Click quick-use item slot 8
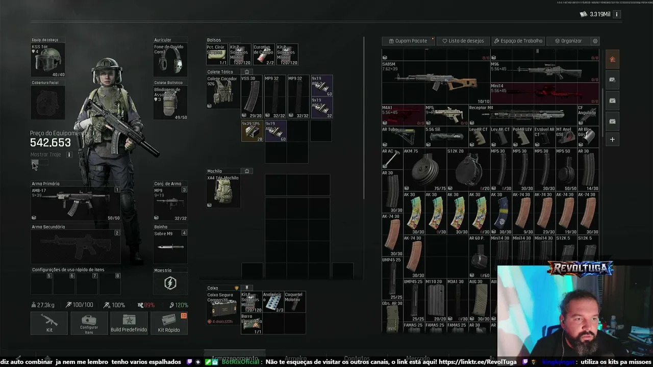 point(110,283)
